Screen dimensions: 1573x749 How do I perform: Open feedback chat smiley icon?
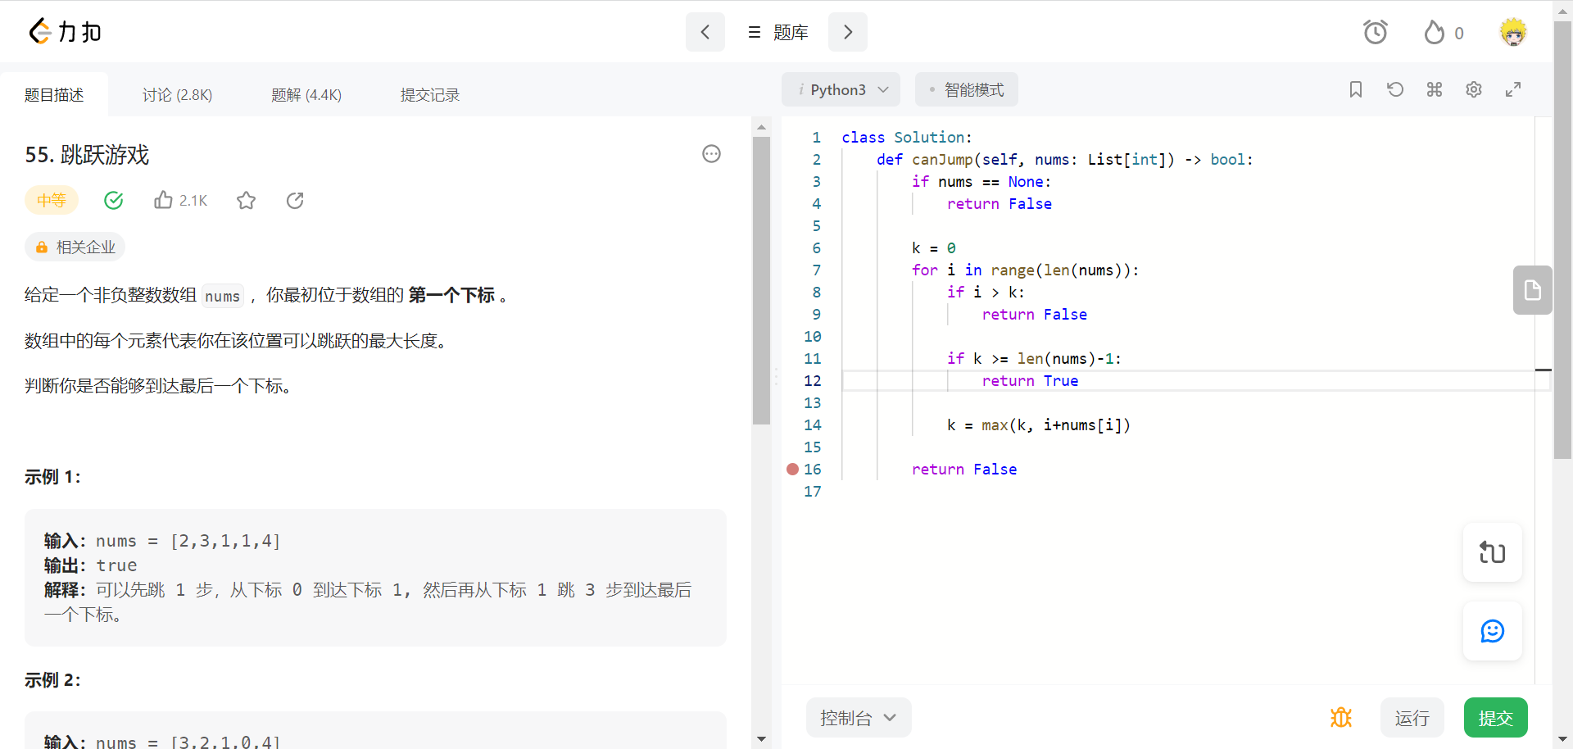(x=1493, y=631)
